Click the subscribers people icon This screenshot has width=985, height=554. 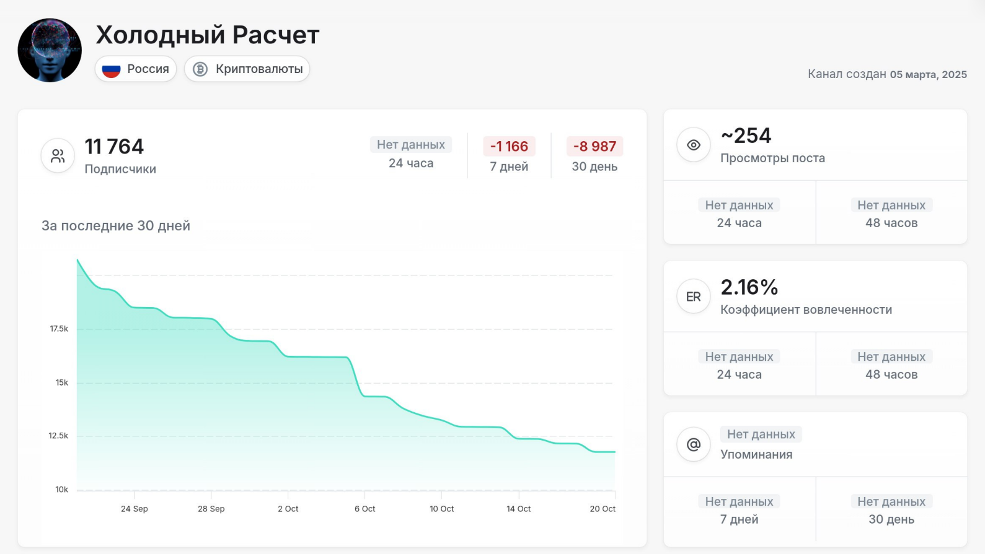(58, 156)
